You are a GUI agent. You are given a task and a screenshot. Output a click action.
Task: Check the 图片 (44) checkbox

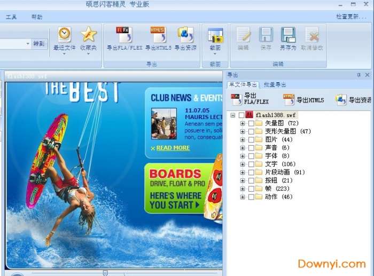[x=251, y=140]
